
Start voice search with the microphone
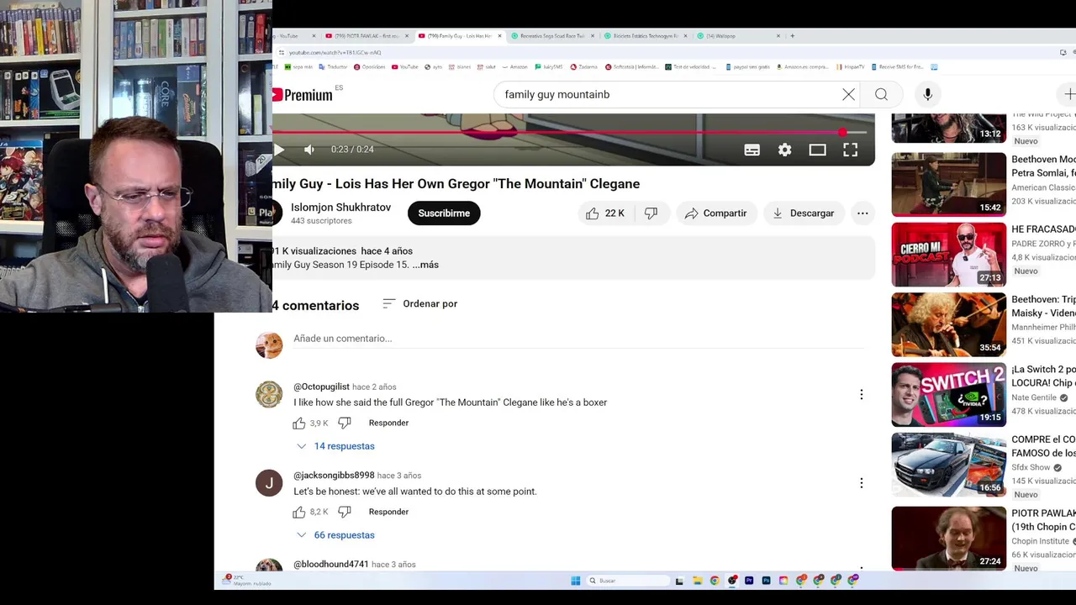pyautogui.click(x=927, y=94)
